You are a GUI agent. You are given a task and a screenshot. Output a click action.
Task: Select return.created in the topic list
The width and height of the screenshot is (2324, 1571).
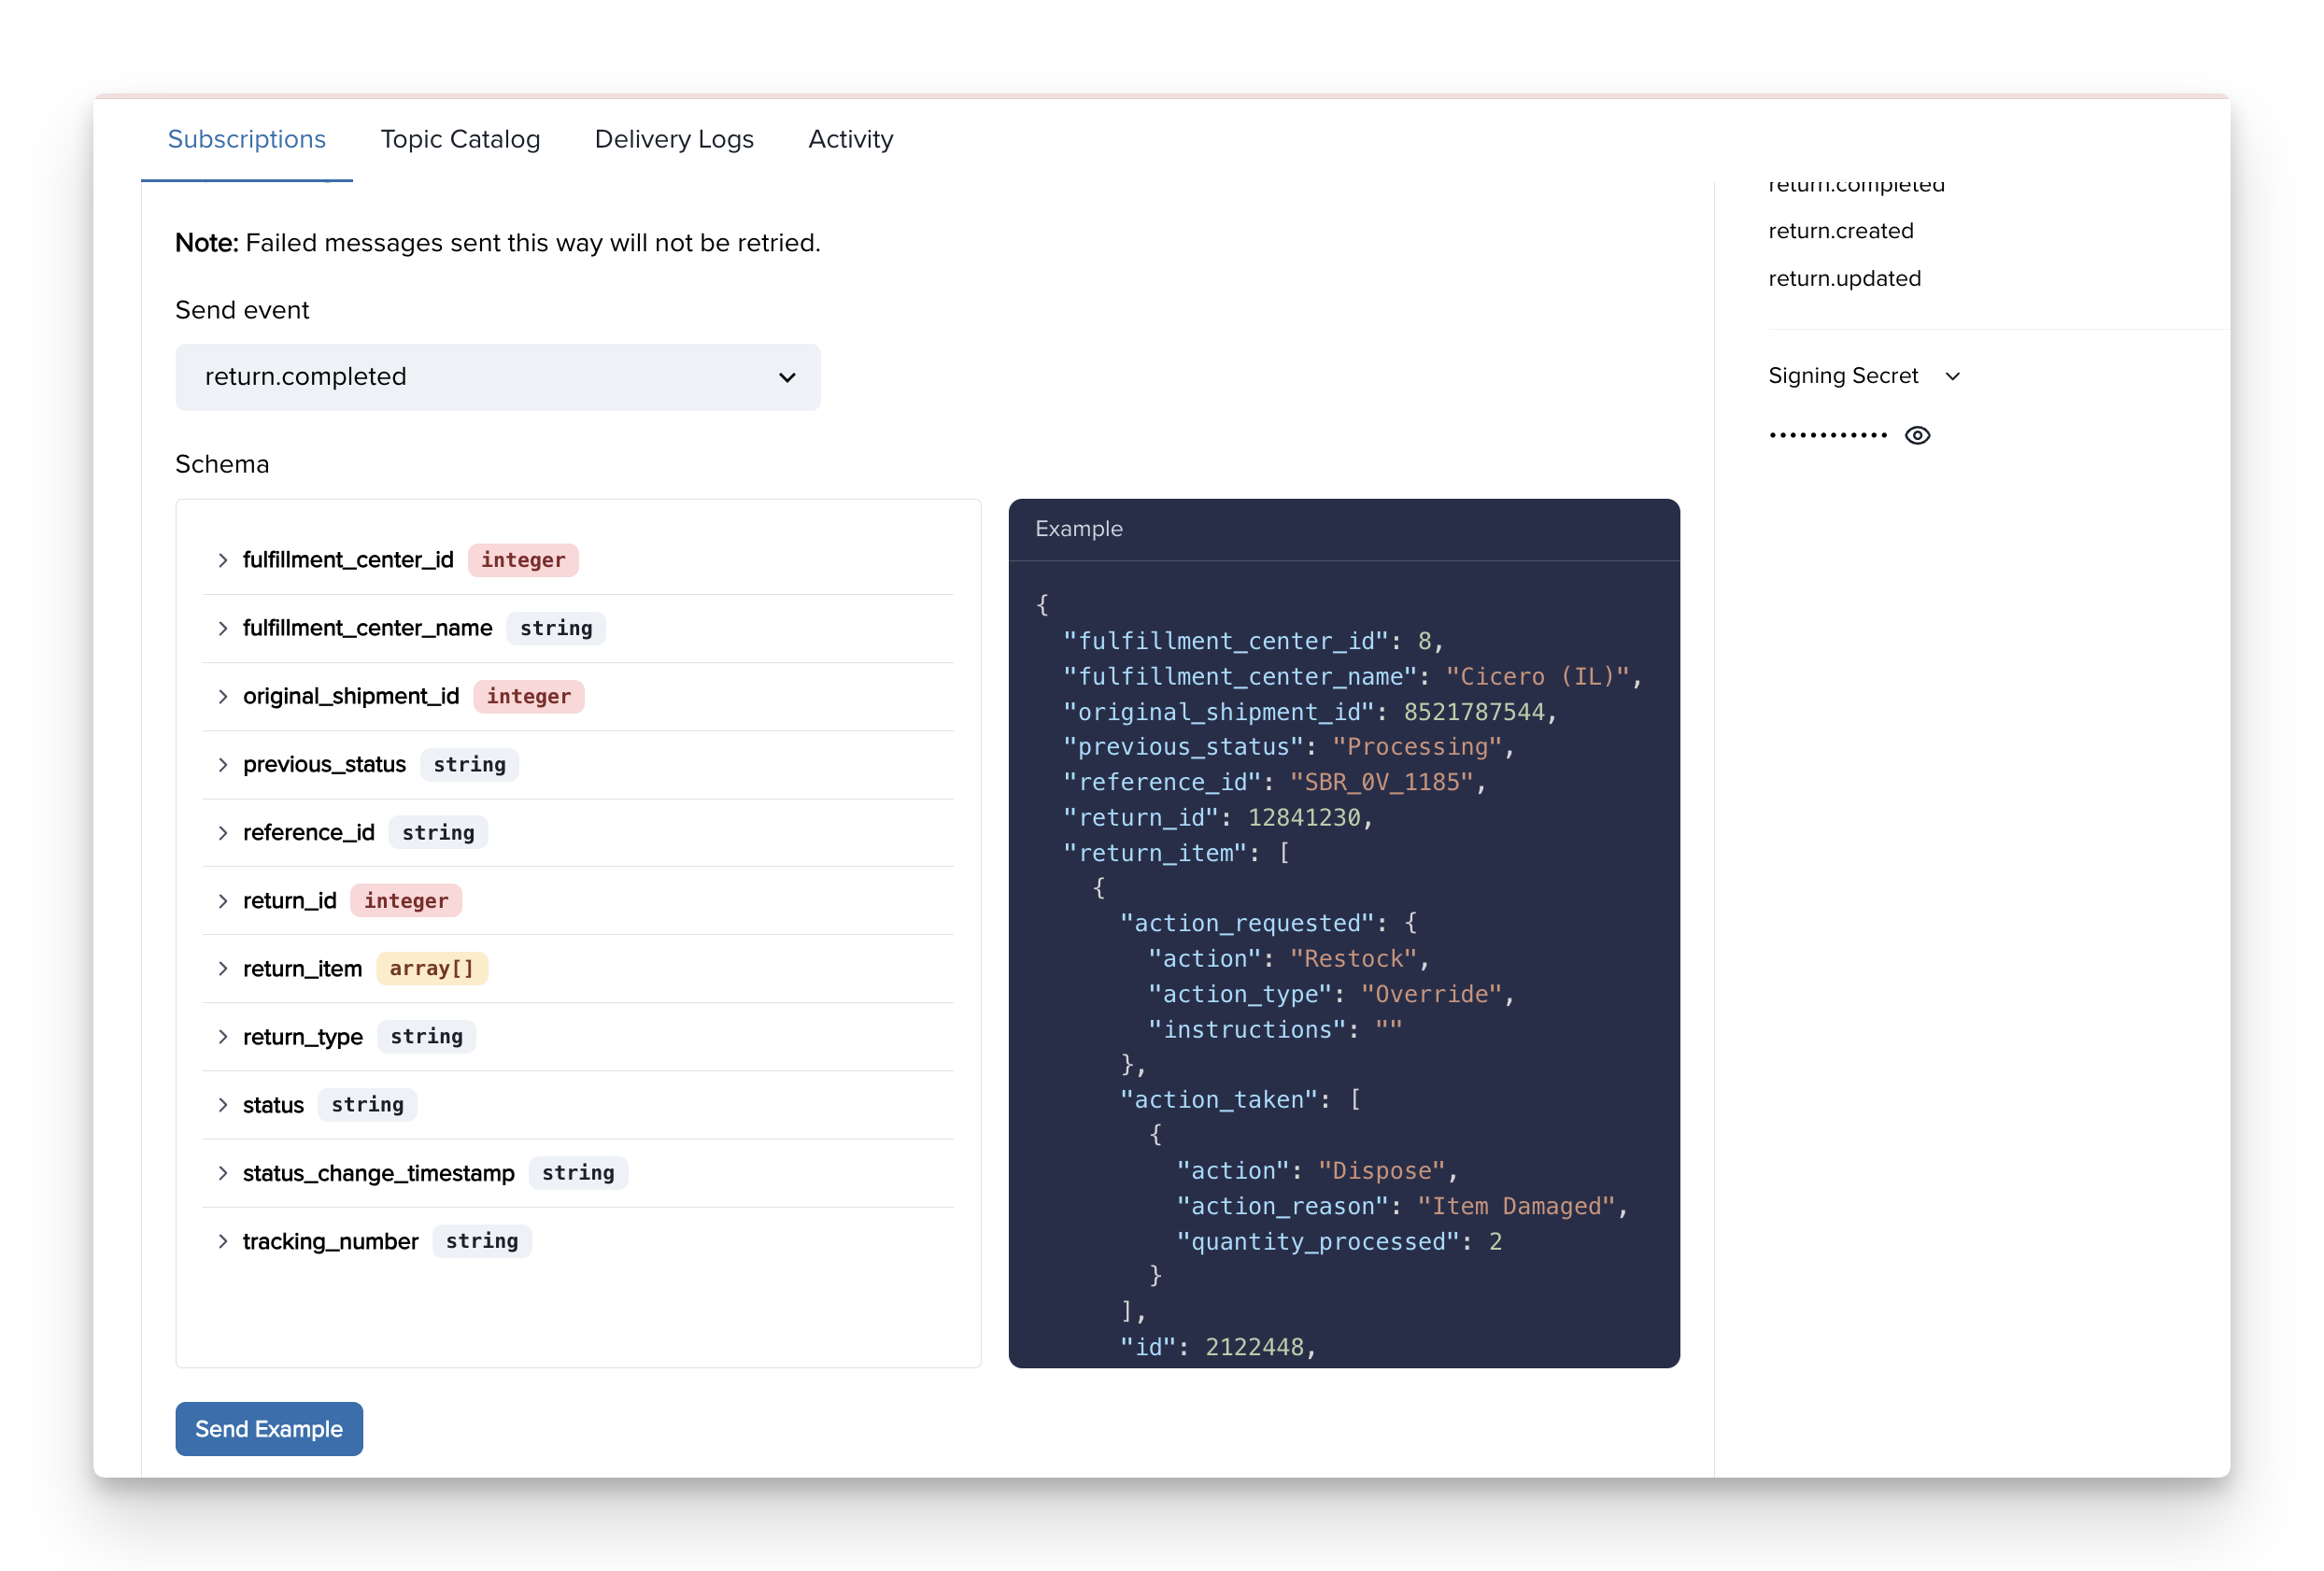point(1840,230)
